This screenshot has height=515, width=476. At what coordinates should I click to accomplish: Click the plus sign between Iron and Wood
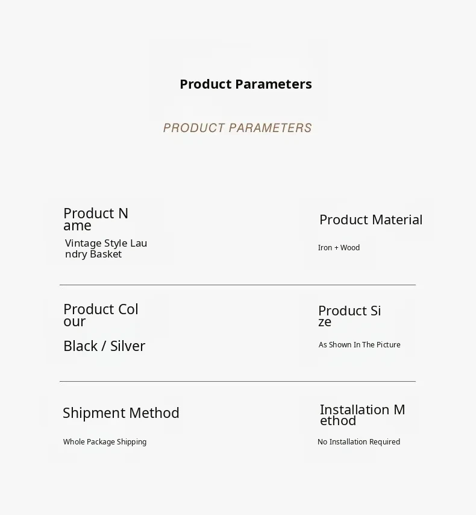336,248
